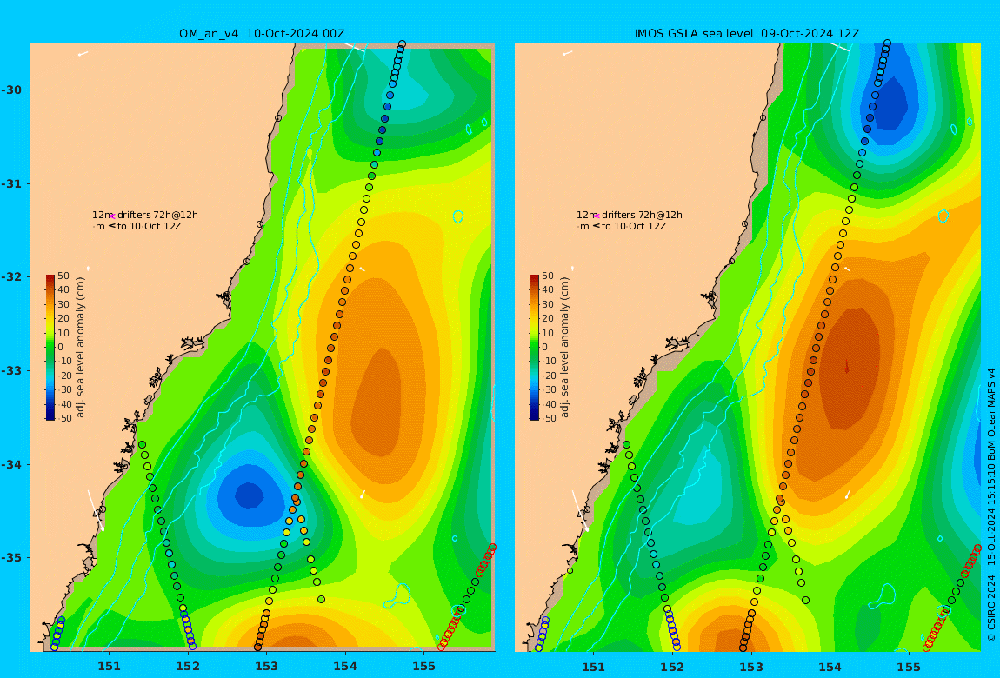Click the dark-red high core in the right map

[848, 367]
